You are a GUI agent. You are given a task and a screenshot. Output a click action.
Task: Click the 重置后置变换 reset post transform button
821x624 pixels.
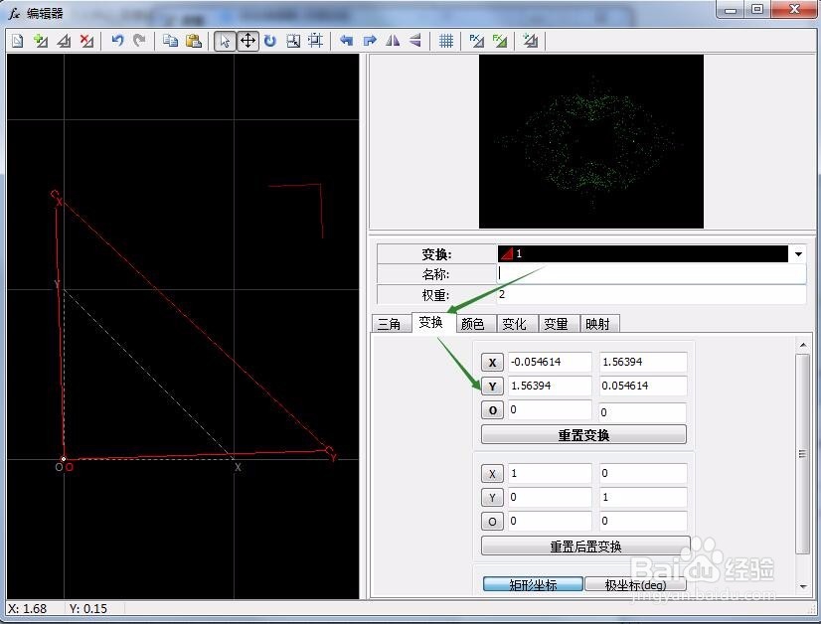pyautogui.click(x=585, y=546)
